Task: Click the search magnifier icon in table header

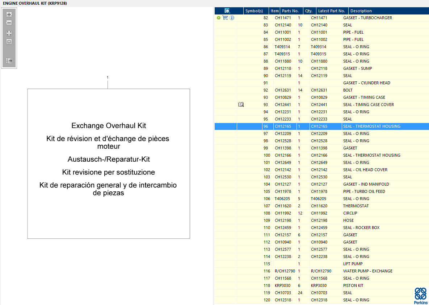Action: point(227,11)
